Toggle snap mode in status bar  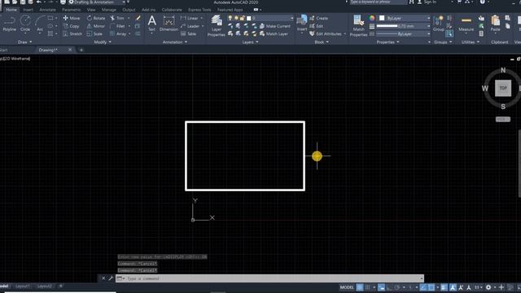(367, 287)
